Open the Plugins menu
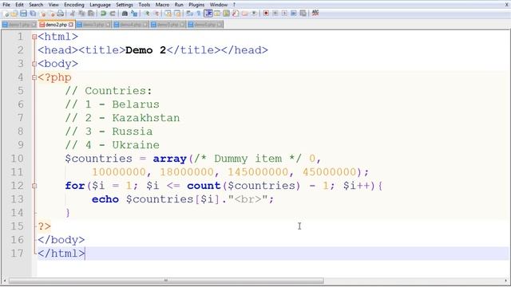The width and height of the screenshot is (511, 287). pyautogui.click(x=196, y=5)
